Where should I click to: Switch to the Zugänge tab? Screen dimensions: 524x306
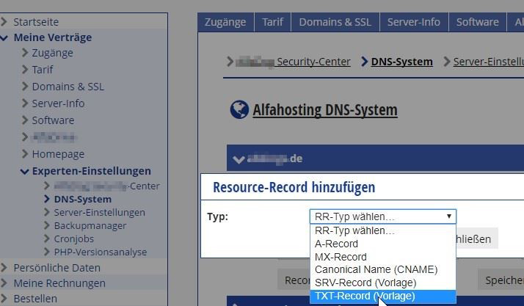(225, 22)
